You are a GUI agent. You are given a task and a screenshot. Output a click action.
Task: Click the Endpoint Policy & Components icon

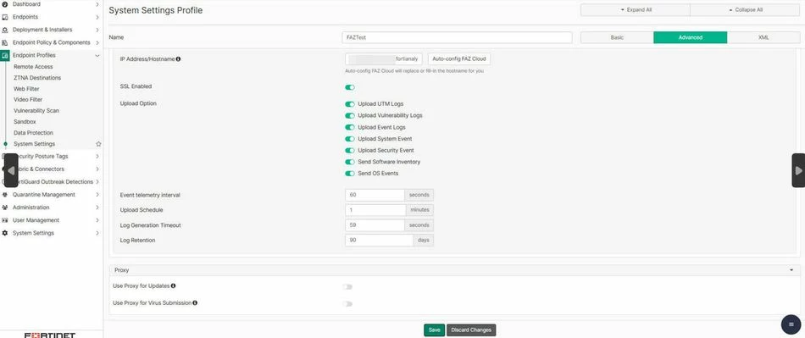[4, 42]
